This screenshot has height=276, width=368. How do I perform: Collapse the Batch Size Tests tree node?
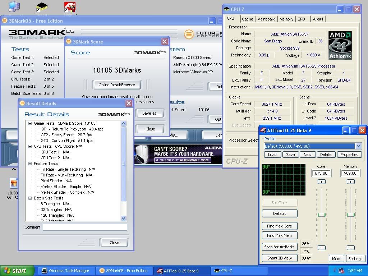click(x=30, y=198)
